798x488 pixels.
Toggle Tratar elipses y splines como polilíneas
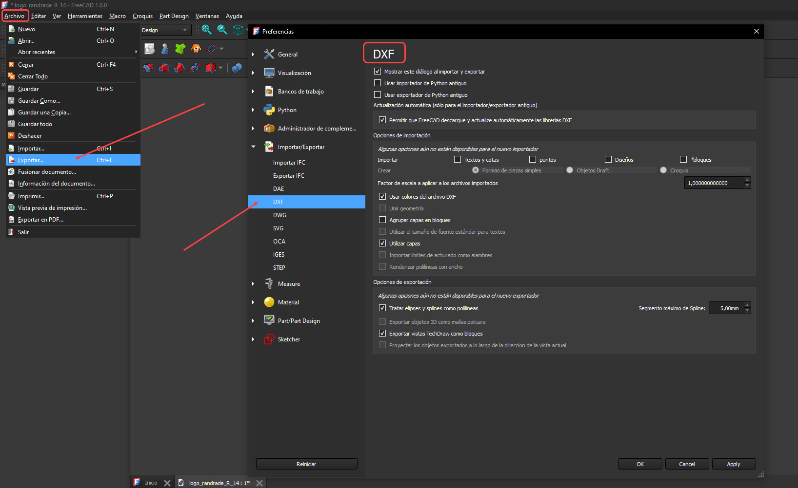pyautogui.click(x=382, y=308)
